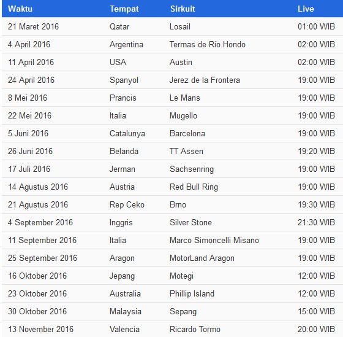This screenshot has height=337, width=343.
Task: Click the Tempat column header
Action: click(x=124, y=9)
